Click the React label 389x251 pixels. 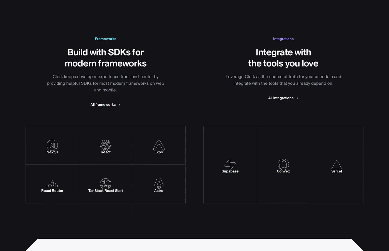(106, 152)
